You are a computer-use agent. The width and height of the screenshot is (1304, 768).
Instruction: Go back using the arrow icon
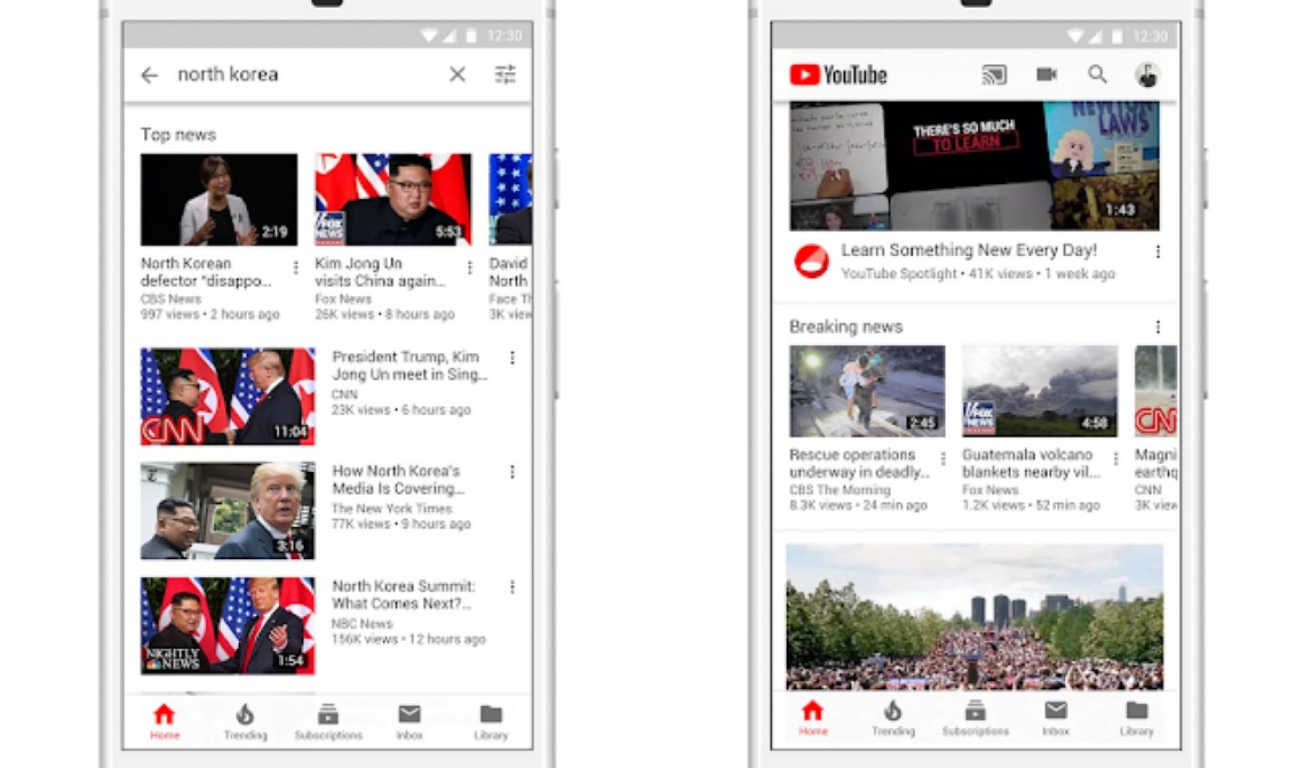click(x=149, y=75)
